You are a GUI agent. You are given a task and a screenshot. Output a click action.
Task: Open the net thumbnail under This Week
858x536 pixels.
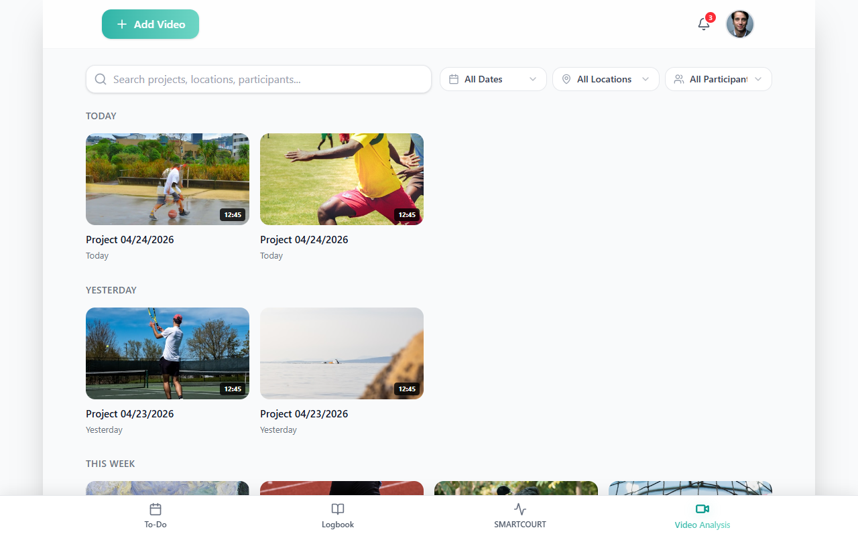(x=690, y=488)
